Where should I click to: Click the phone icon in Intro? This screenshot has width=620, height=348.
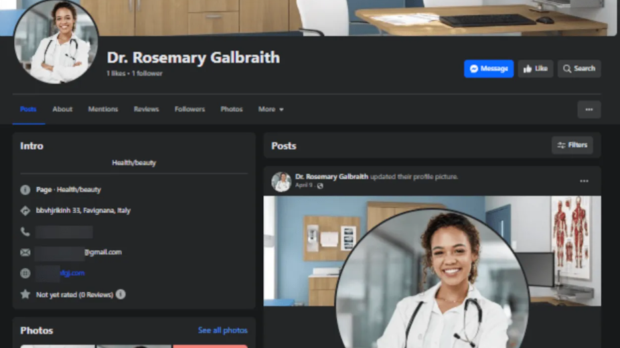click(x=25, y=232)
